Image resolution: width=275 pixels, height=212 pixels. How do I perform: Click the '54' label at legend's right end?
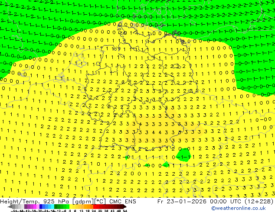125,211
